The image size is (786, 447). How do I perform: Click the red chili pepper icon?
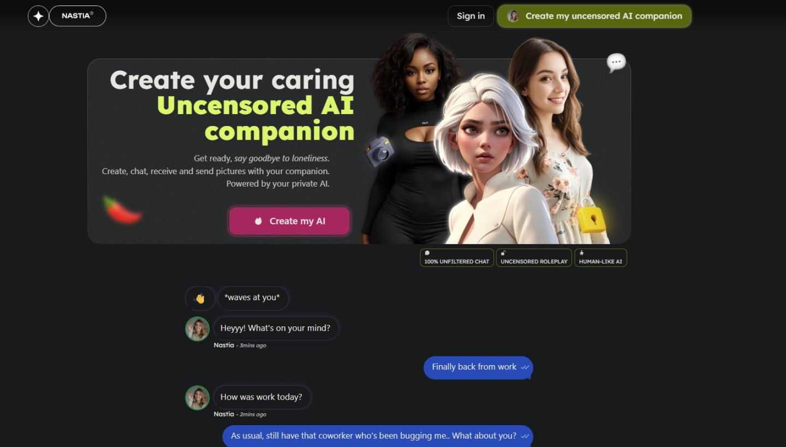(x=122, y=210)
